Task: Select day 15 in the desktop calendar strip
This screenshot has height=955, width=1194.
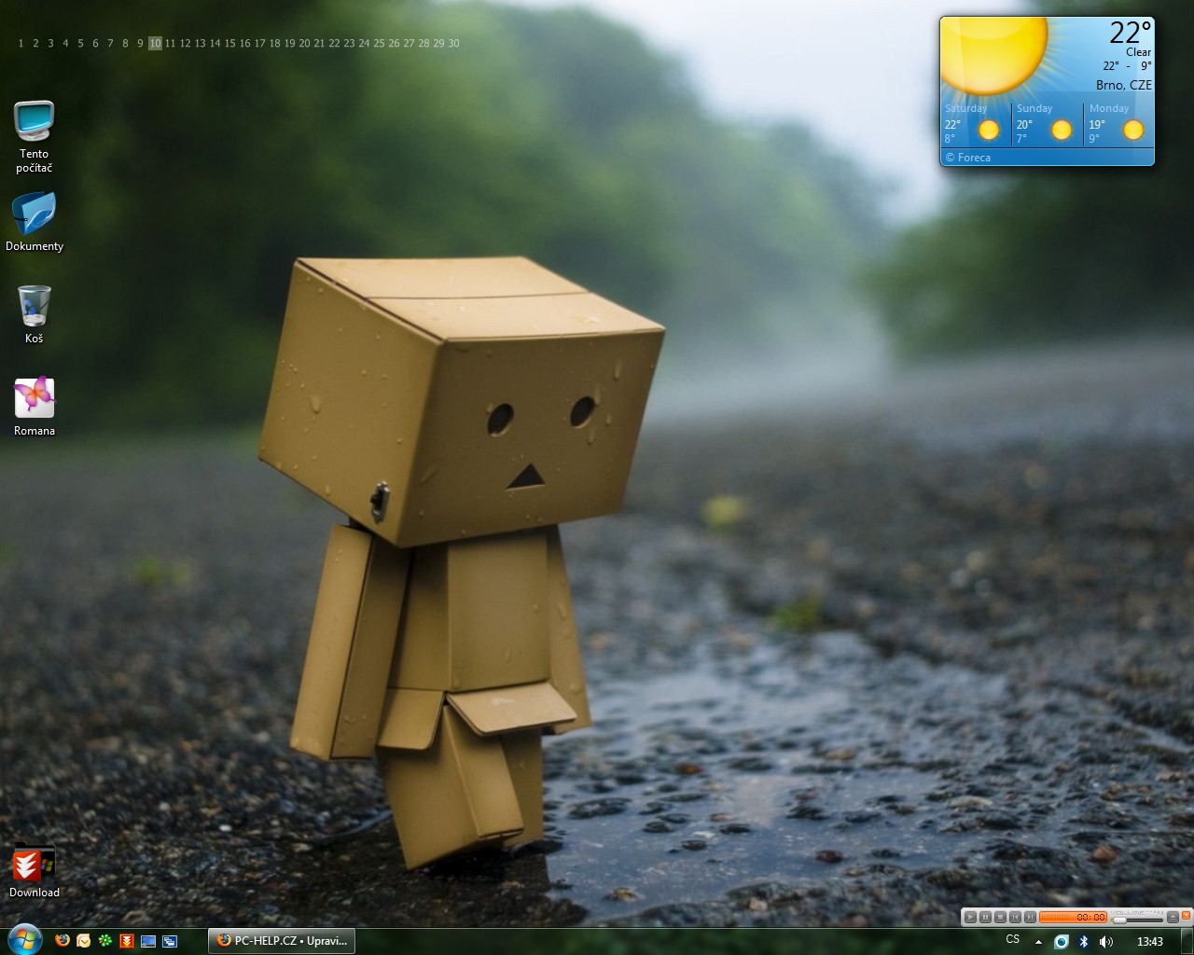Action: [x=229, y=43]
